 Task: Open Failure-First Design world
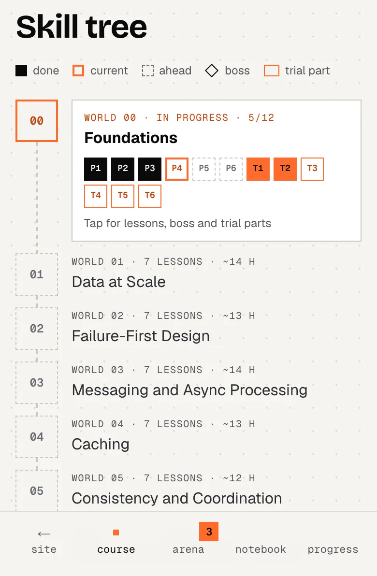click(x=141, y=336)
